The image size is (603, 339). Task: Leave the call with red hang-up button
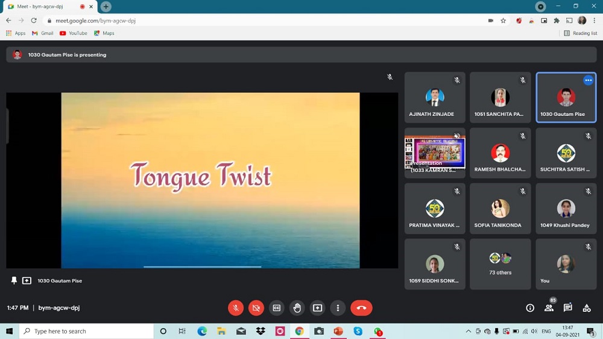[361, 308]
